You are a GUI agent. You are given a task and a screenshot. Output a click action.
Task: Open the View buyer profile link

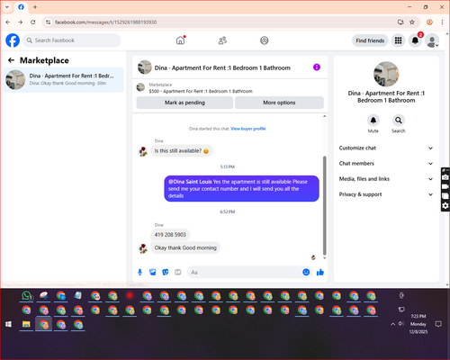click(248, 129)
